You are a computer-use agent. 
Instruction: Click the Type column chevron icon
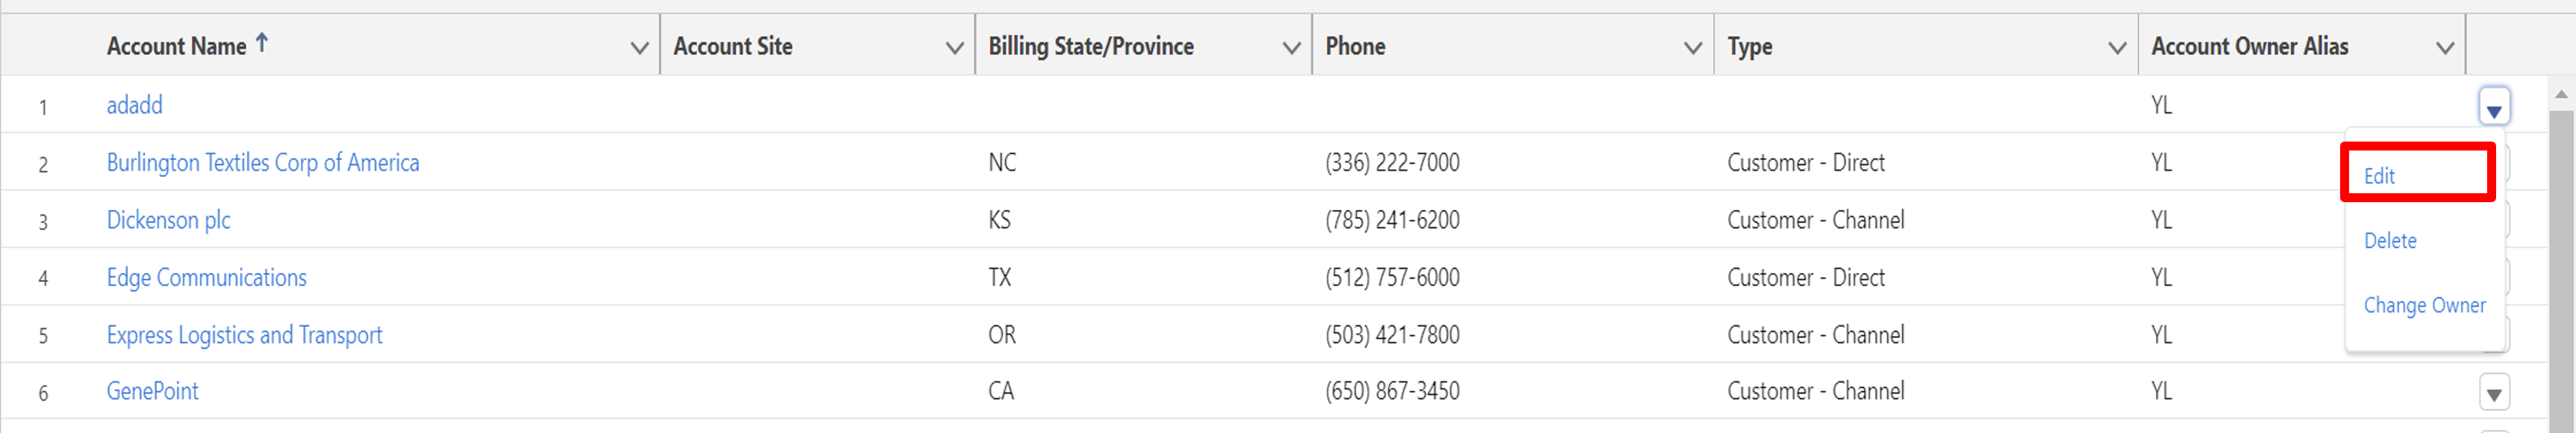pyautogui.click(x=2116, y=48)
